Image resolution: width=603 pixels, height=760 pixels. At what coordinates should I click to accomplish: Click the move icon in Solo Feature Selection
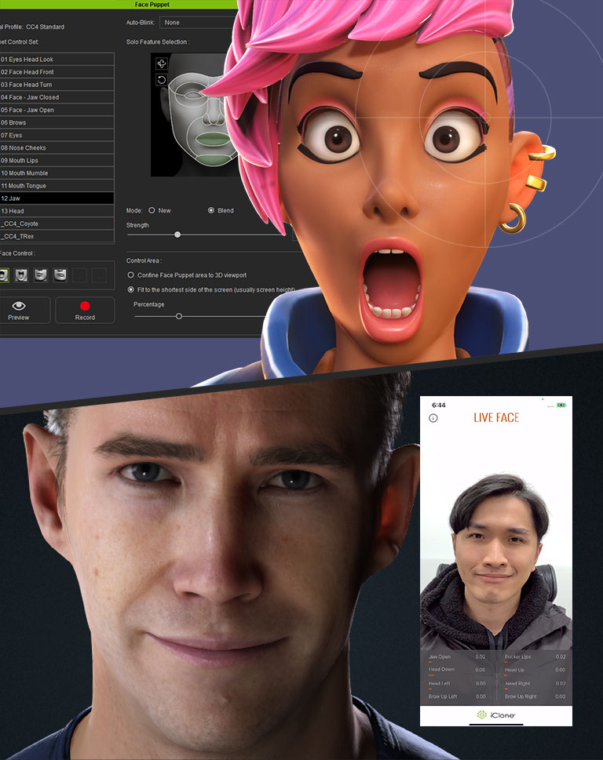tap(162, 64)
